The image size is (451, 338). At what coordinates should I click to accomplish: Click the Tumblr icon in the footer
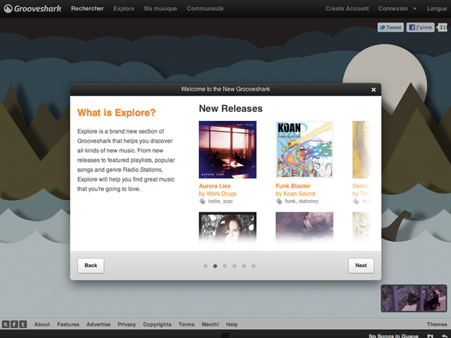coord(23,324)
